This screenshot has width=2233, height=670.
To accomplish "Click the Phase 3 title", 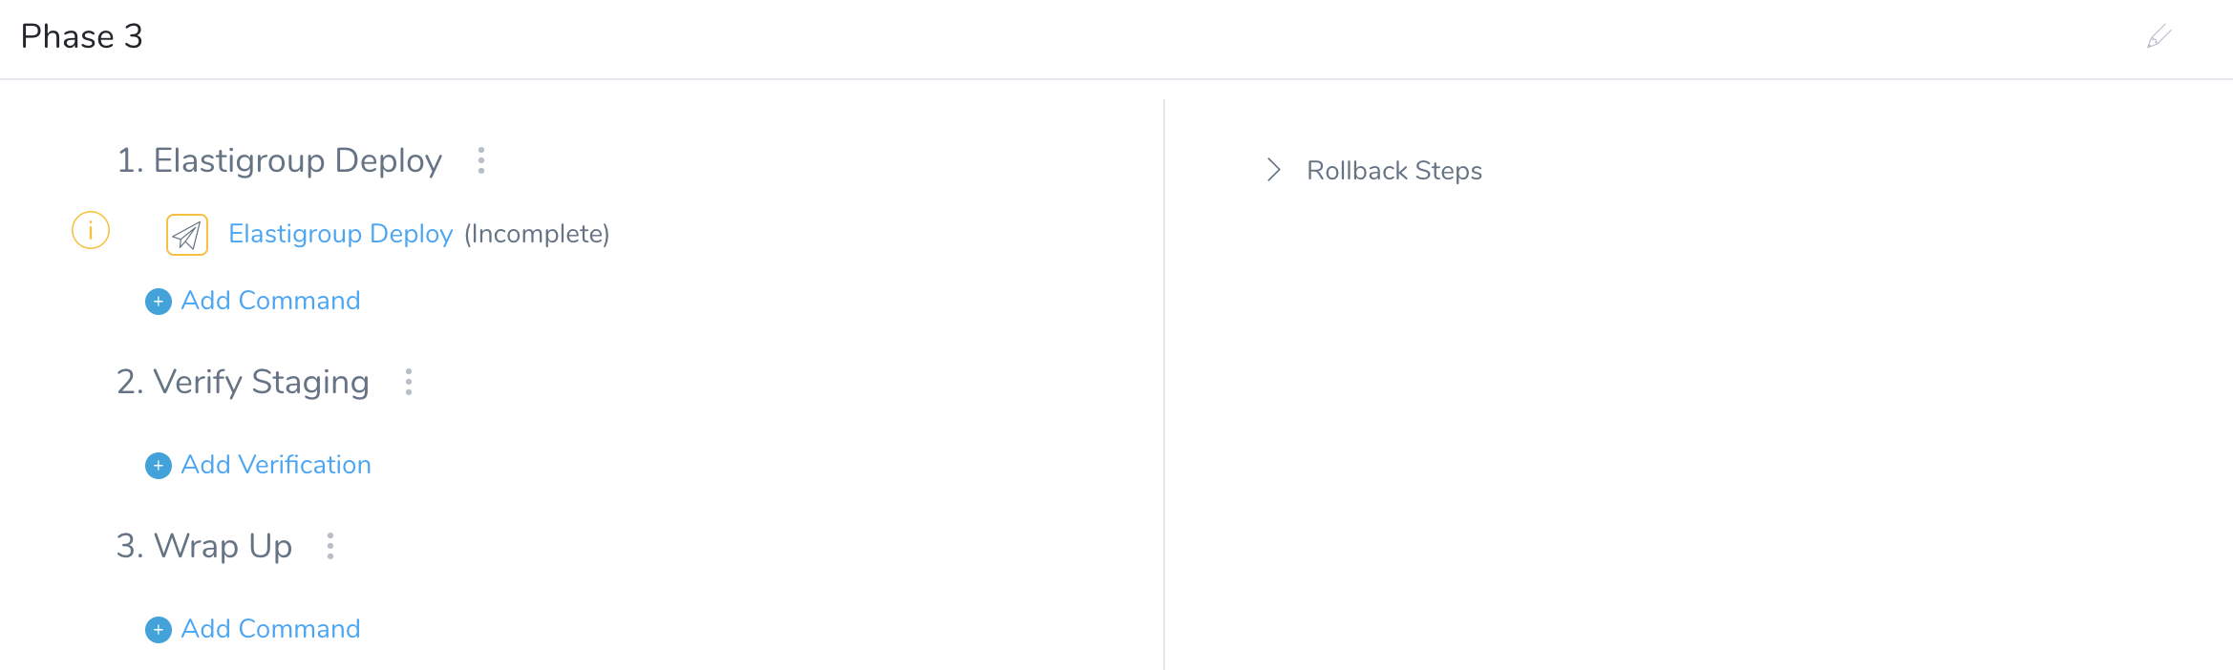I will pos(81,36).
